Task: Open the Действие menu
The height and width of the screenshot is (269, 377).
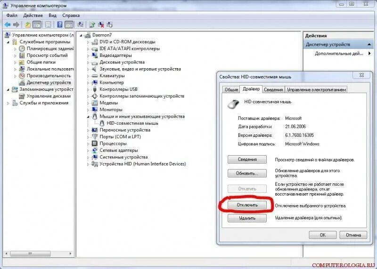Action: [33, 16]
